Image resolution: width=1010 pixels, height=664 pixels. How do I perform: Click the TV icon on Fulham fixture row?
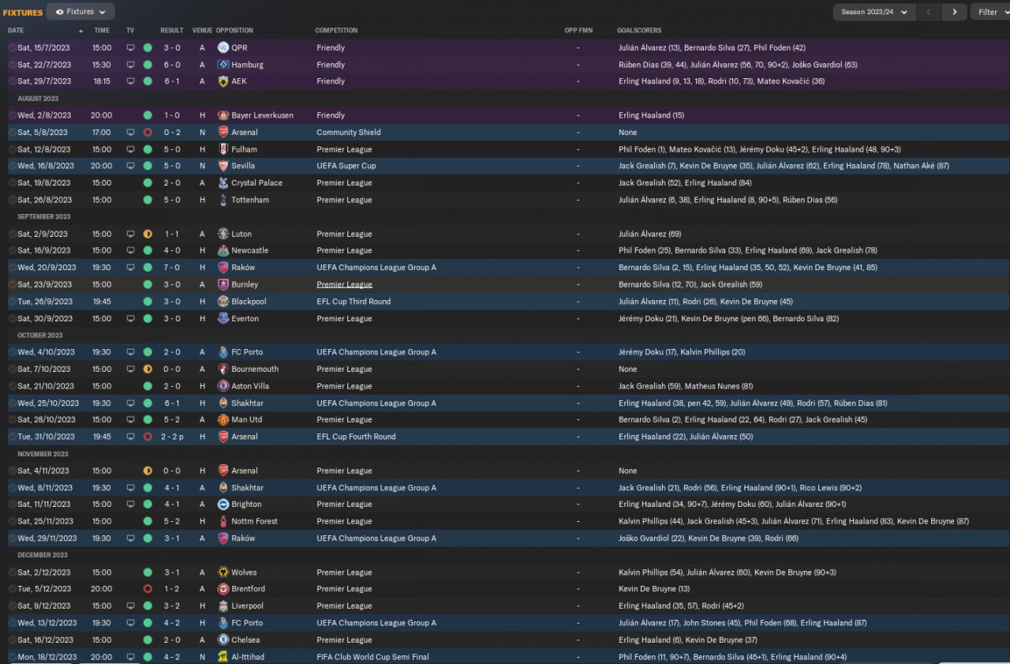130,149
